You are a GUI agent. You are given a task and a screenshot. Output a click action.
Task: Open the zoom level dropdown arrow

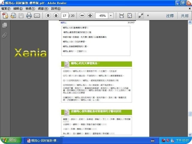click(111, 16)
